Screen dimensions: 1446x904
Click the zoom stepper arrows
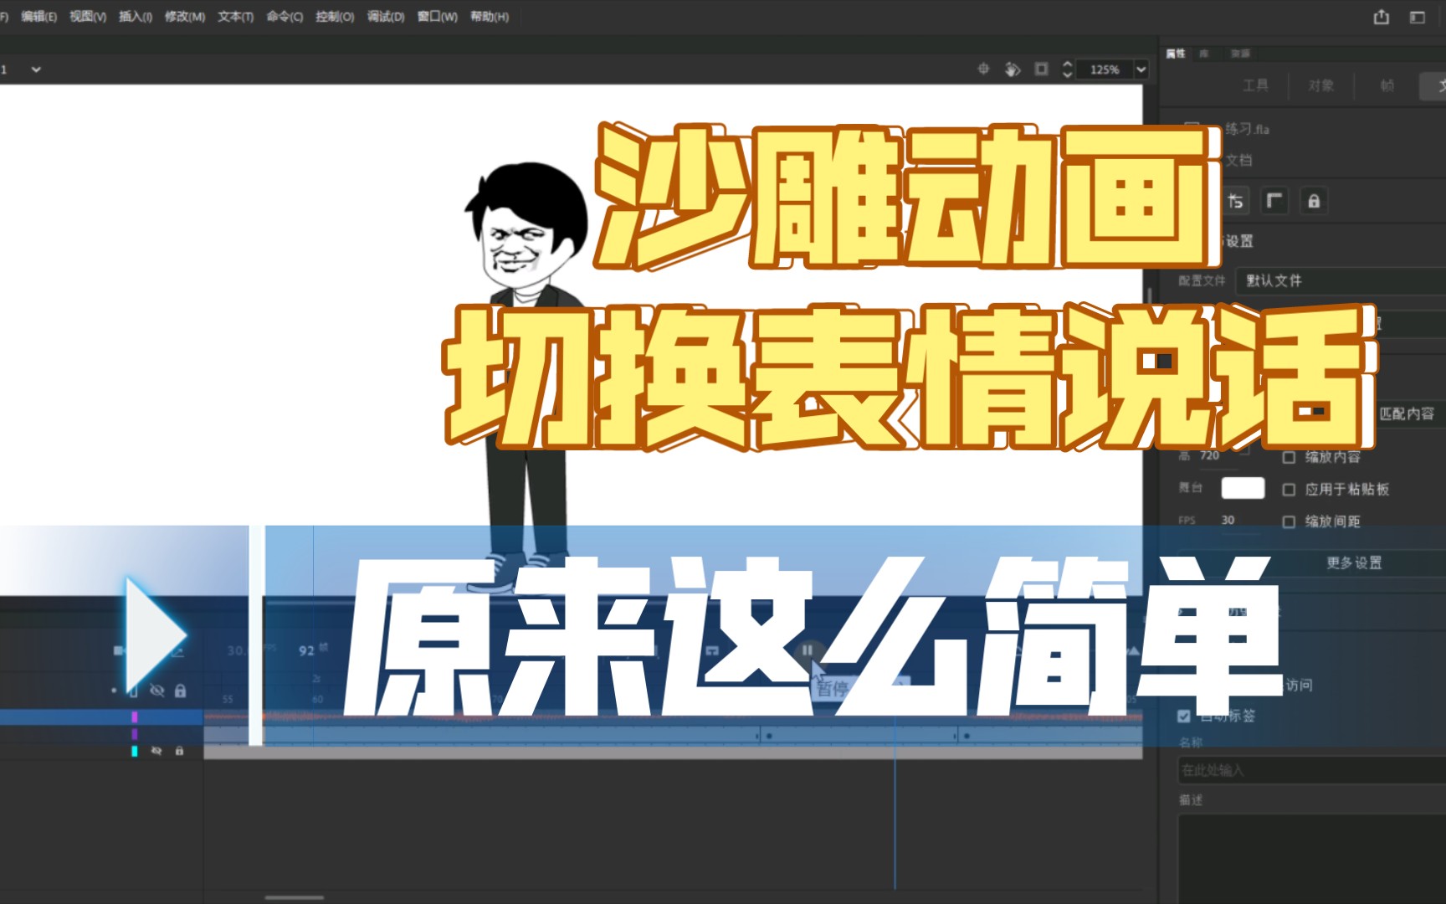[x=1067, y=69]
